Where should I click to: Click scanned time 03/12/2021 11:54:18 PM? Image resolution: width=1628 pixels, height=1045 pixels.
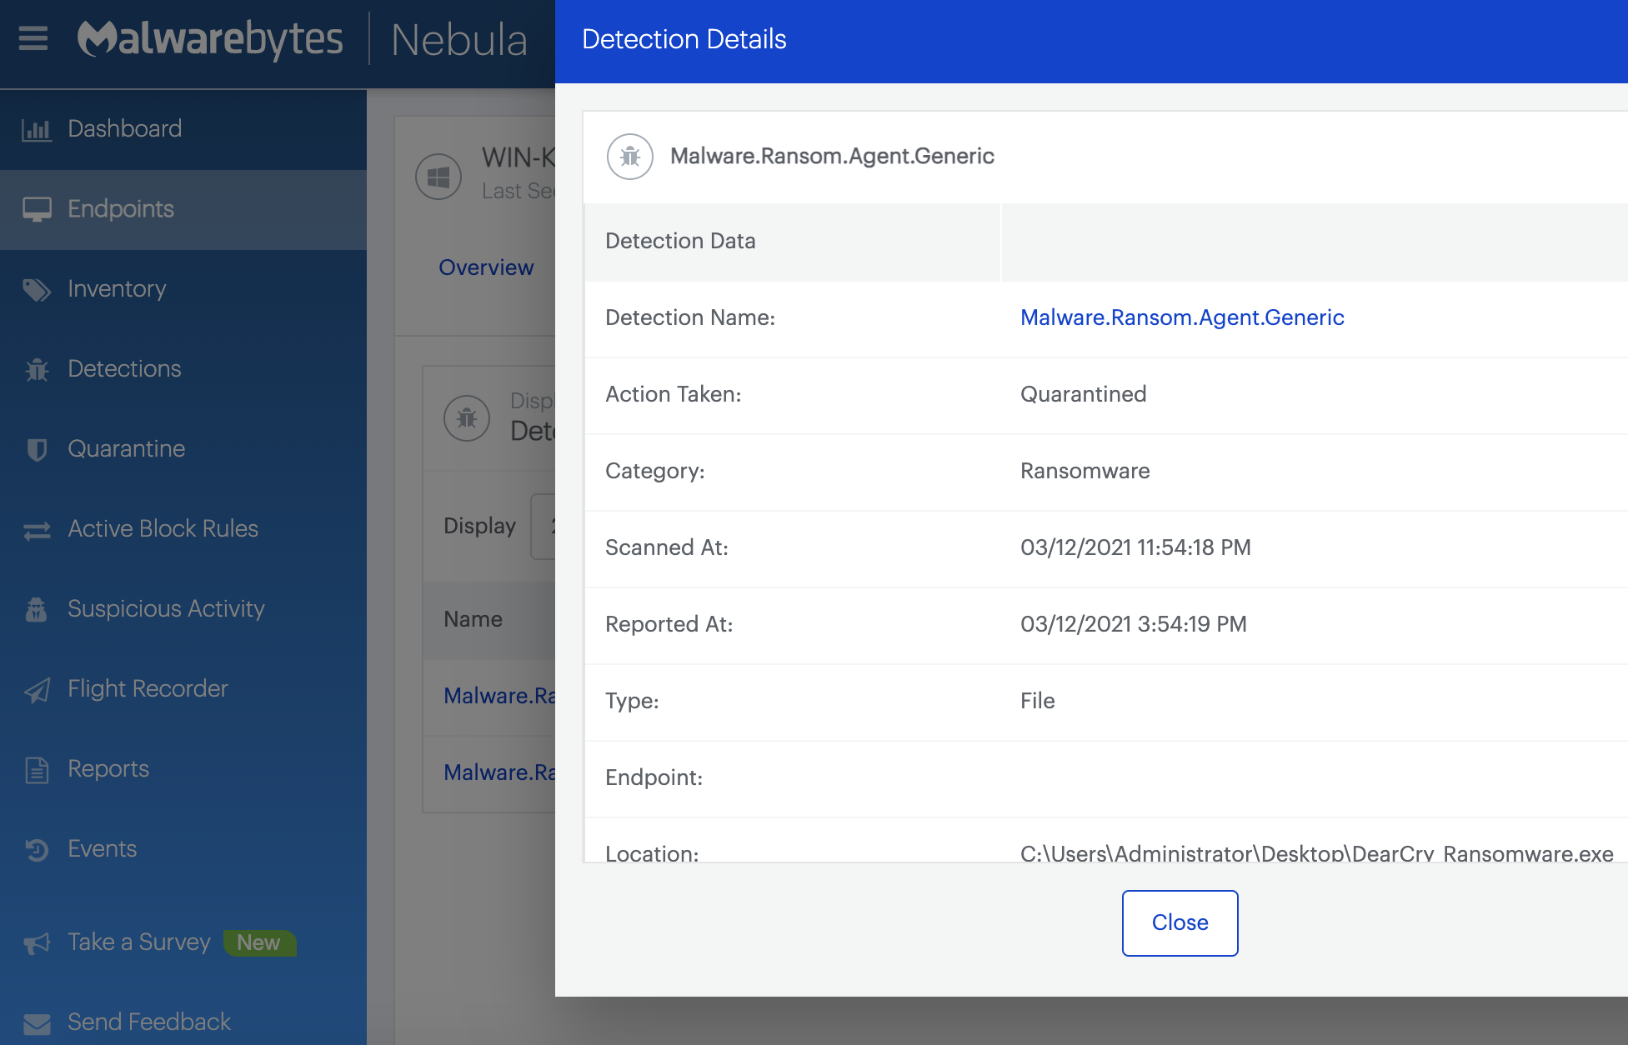[1135, 547]
